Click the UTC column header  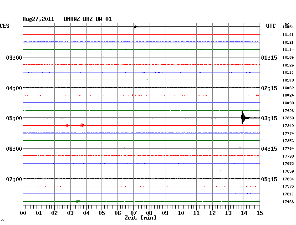[x=270, y=26]
